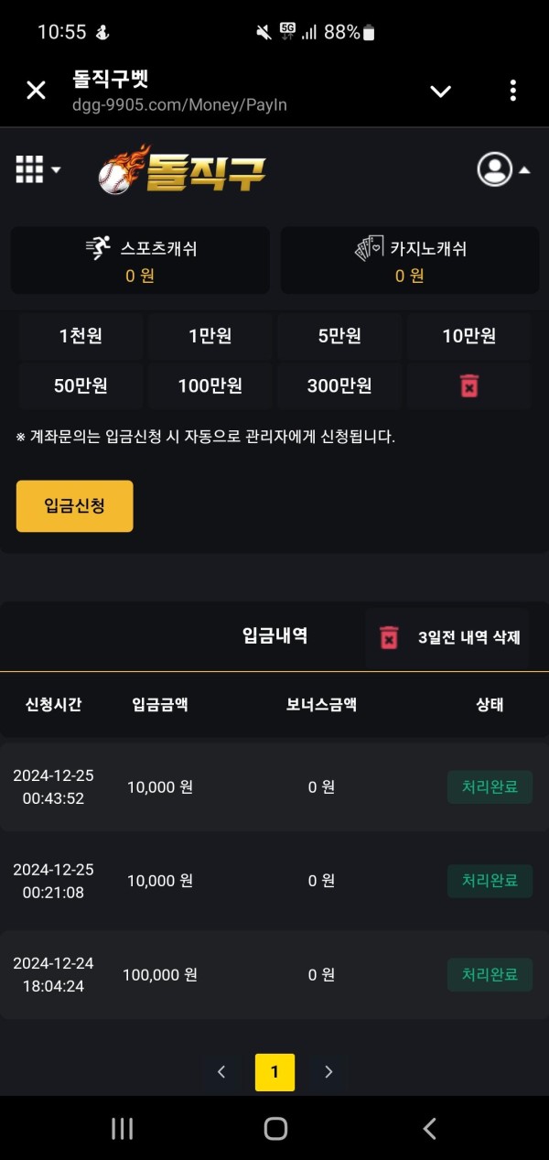Open Android recent apps button

(122, 1129)
